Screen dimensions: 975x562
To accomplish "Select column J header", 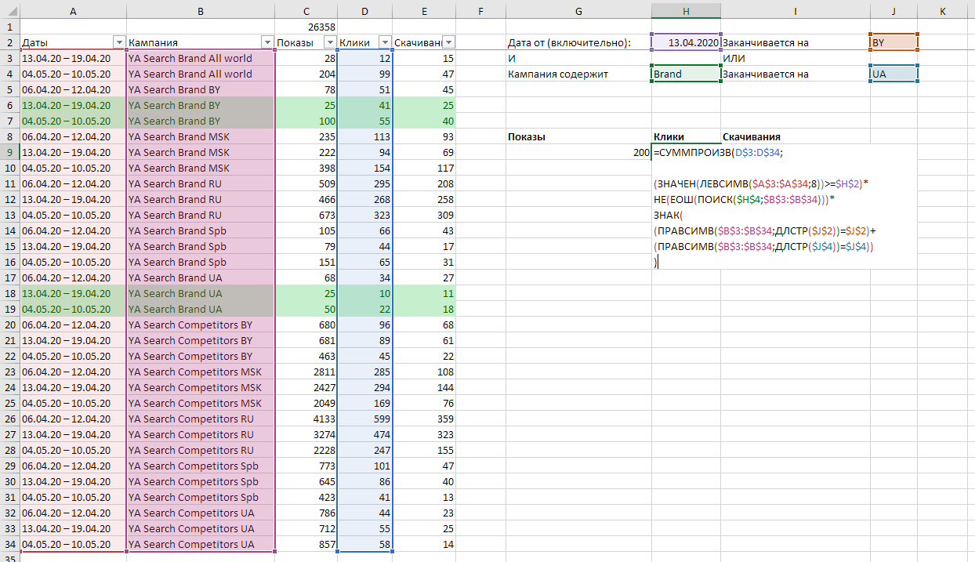I will pos(893,11).
